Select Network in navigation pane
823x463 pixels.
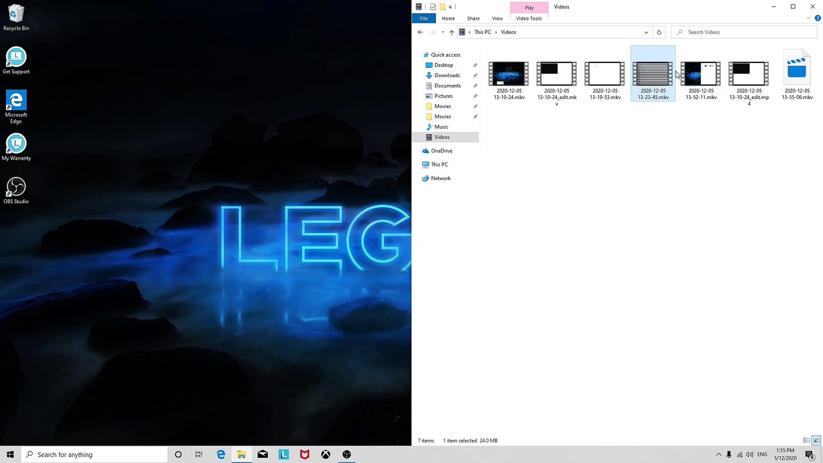pos(440,178)
